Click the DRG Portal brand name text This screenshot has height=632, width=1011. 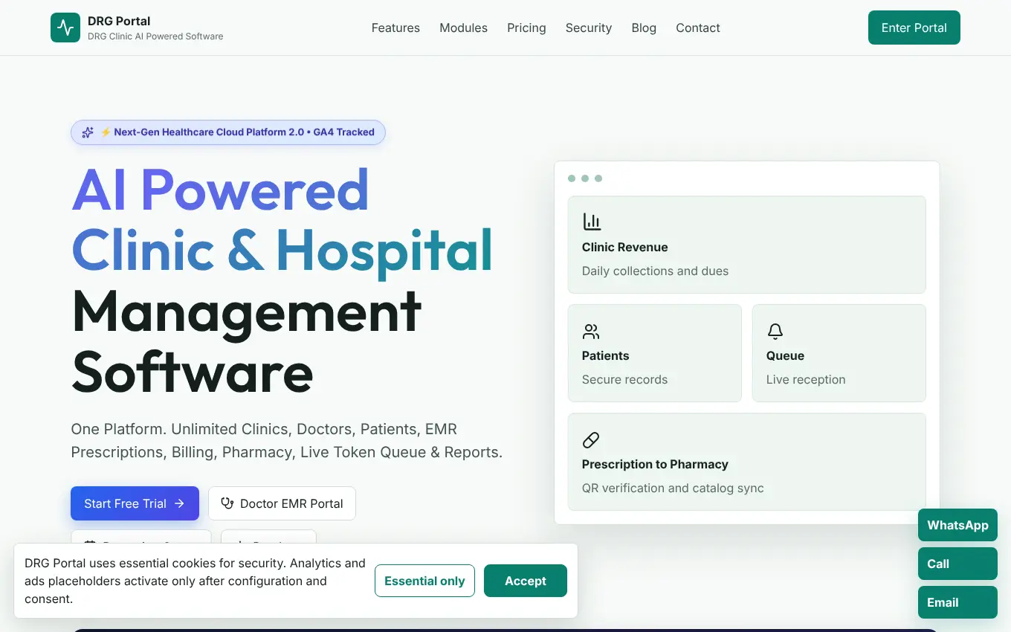click(x=119, y=21)
